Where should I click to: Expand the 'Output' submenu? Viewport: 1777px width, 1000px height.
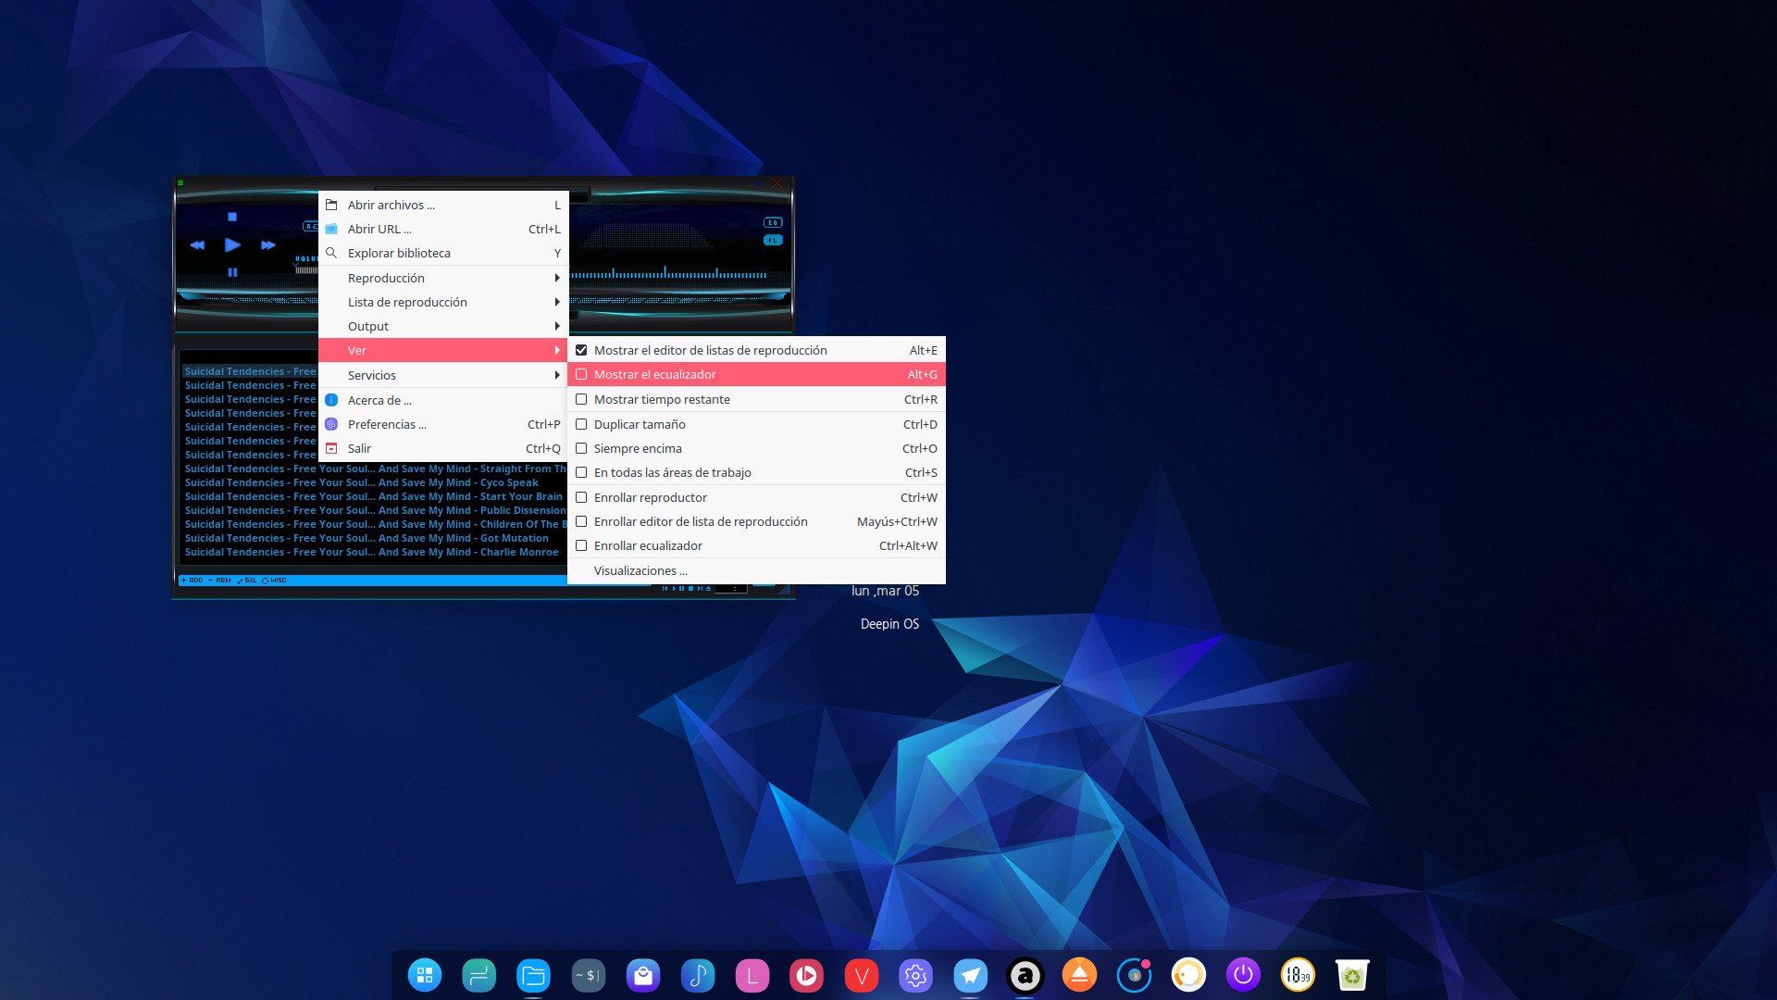tap(443, 326)
